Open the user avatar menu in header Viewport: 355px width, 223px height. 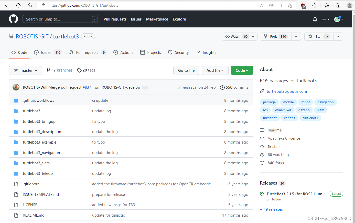(339, 19)
